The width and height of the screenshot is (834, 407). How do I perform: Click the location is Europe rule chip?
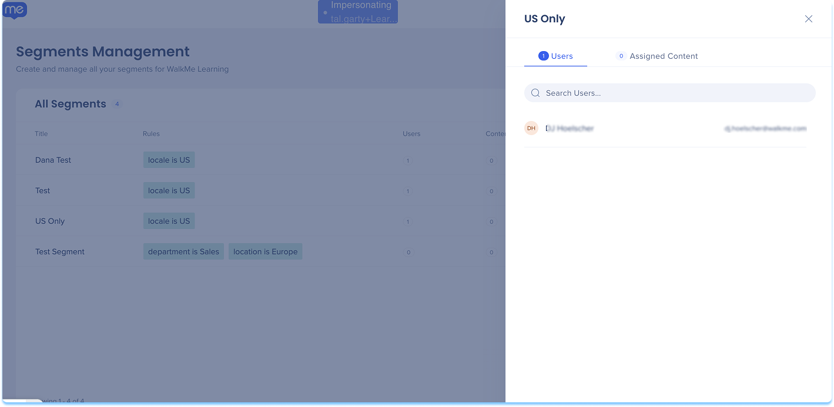[265, 252]
